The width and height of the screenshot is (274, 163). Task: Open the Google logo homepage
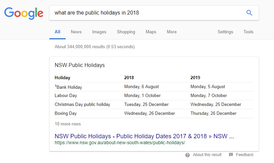24,14
